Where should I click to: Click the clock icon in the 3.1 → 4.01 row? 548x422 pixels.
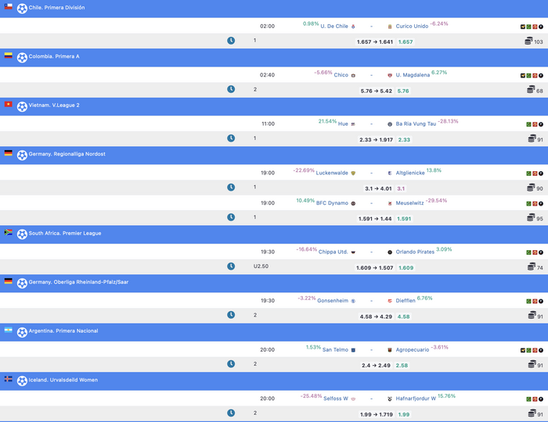pyautogui.click(x=231, y=188)
